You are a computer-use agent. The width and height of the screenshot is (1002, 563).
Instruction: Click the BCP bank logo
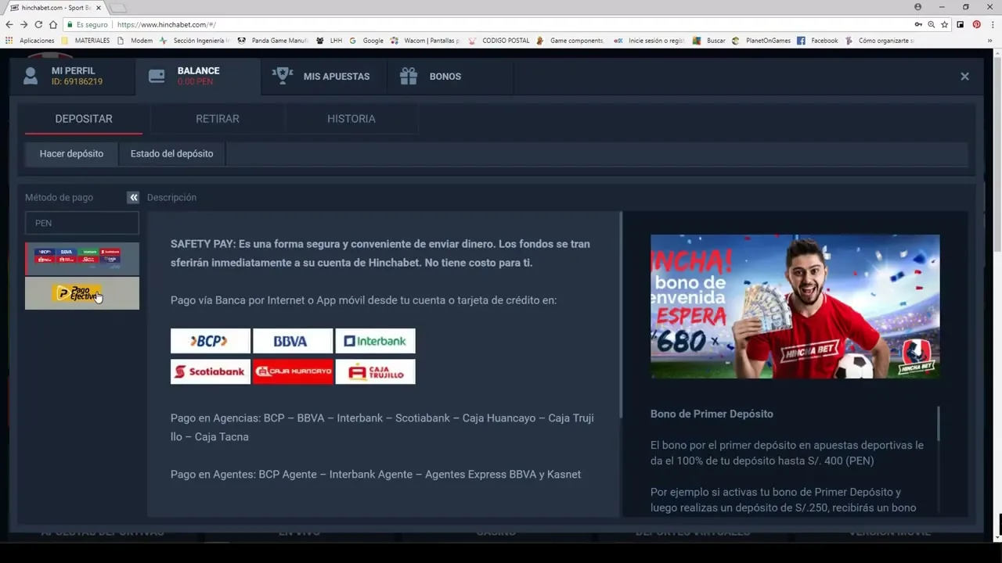point(211,341)
